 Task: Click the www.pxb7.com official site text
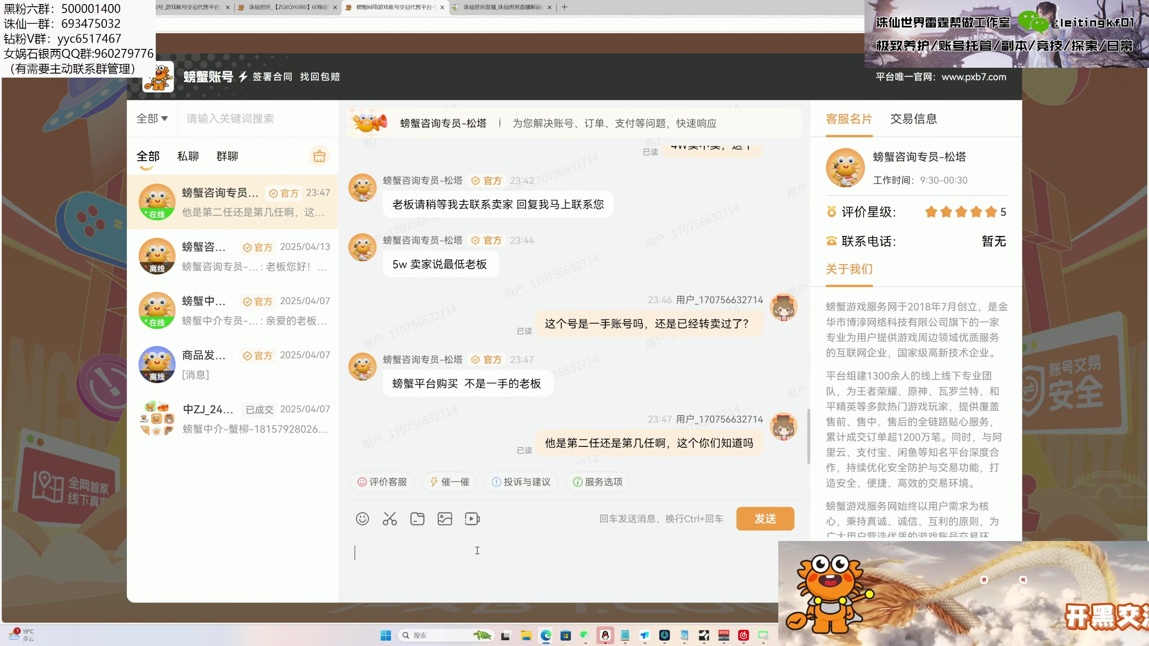(974, 77)
